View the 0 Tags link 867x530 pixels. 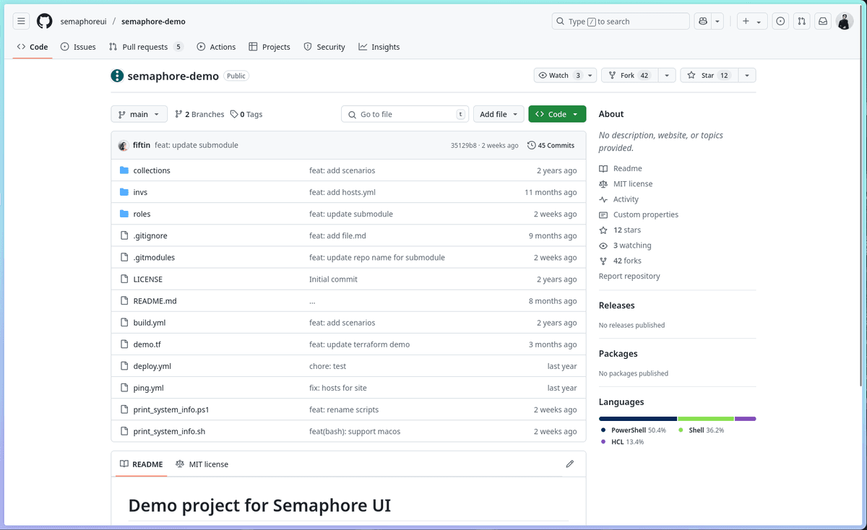[x=246, y=114]
